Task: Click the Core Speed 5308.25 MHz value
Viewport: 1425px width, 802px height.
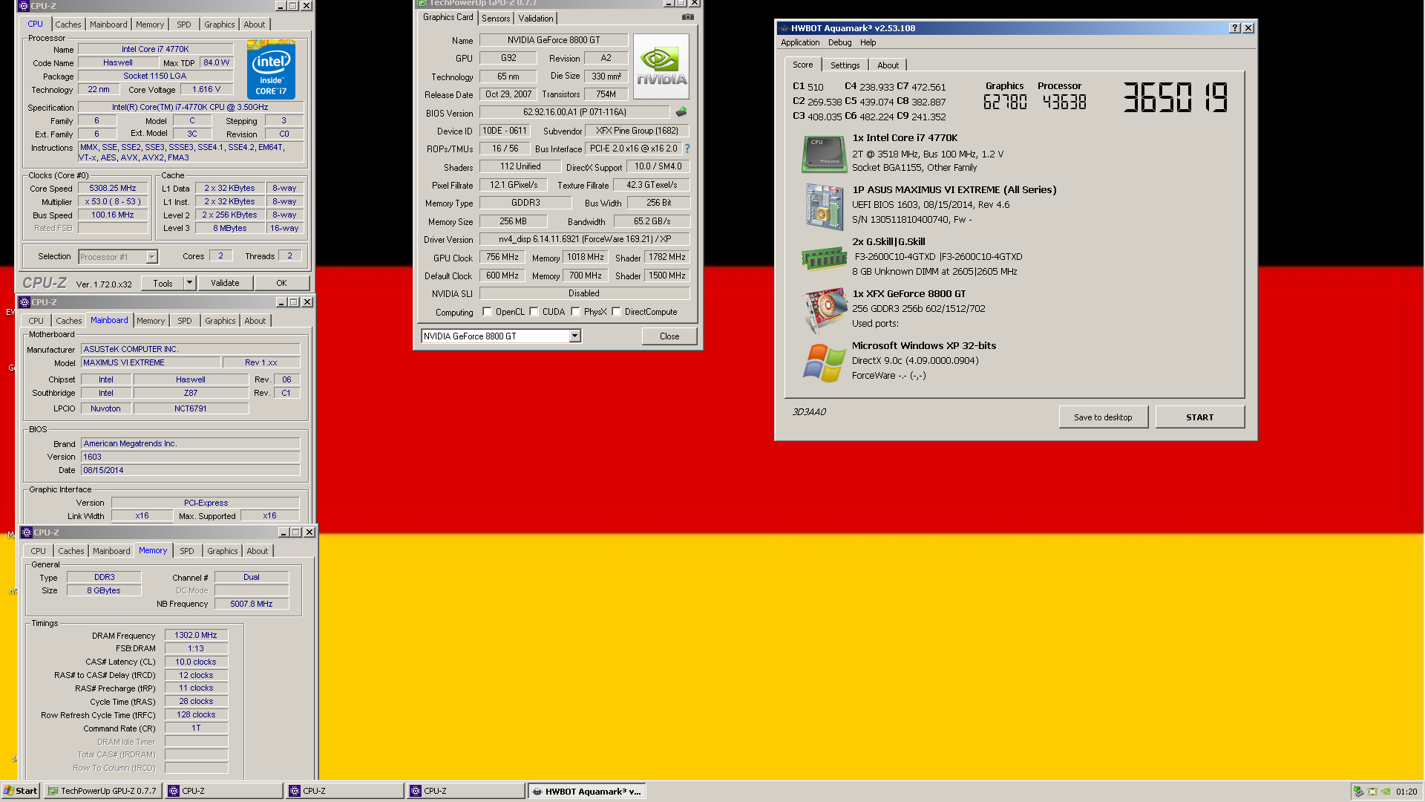Action: (x=113, y=189)
